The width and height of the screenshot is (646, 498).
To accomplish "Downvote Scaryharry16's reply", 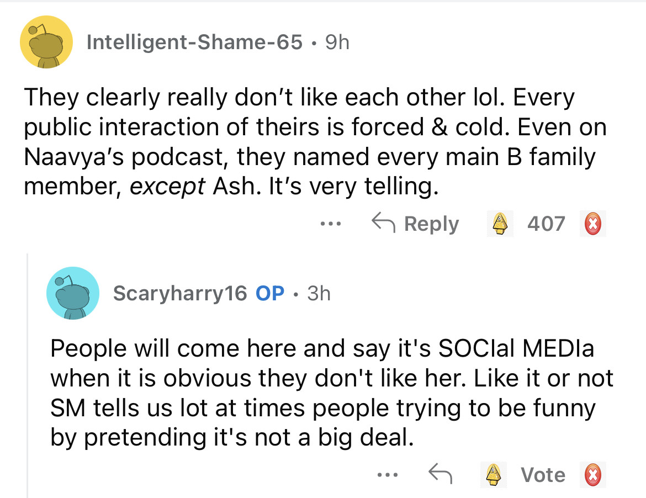I will (592, 475).
